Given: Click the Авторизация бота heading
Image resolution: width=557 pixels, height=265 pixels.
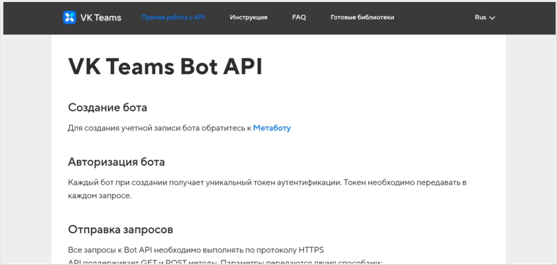Looking at the screenshot, I should pyautogui.click(x=116, y=162).
